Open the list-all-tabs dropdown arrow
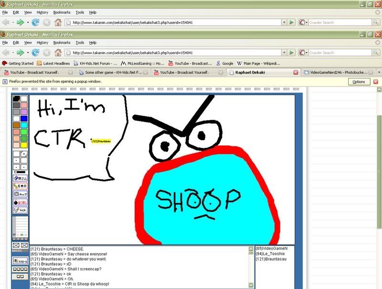The image size is (382, 289). click(379, 72)
